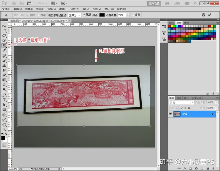
Task: Choose the 删除 cropped area option
Action: (28, 15)
